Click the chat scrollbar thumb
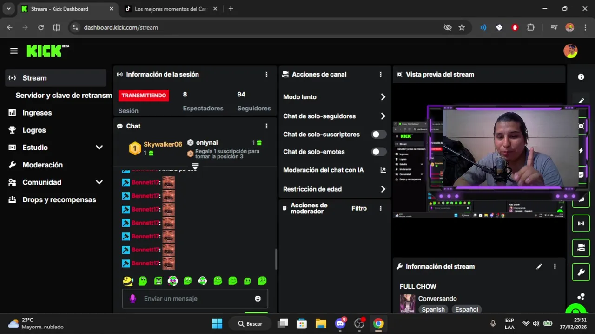 click(x=276, y=259)
